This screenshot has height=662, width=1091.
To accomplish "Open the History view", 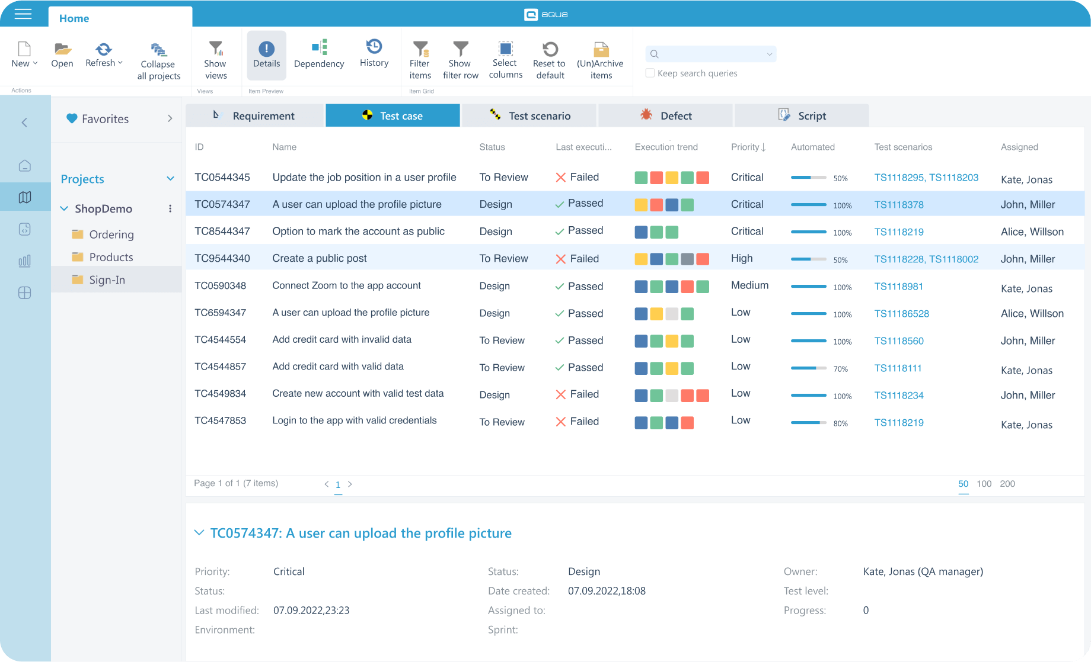I will 374,47.
